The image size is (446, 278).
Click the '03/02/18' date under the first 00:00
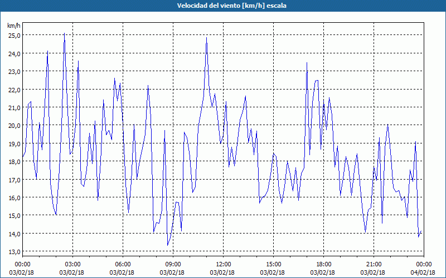[21, 272]
